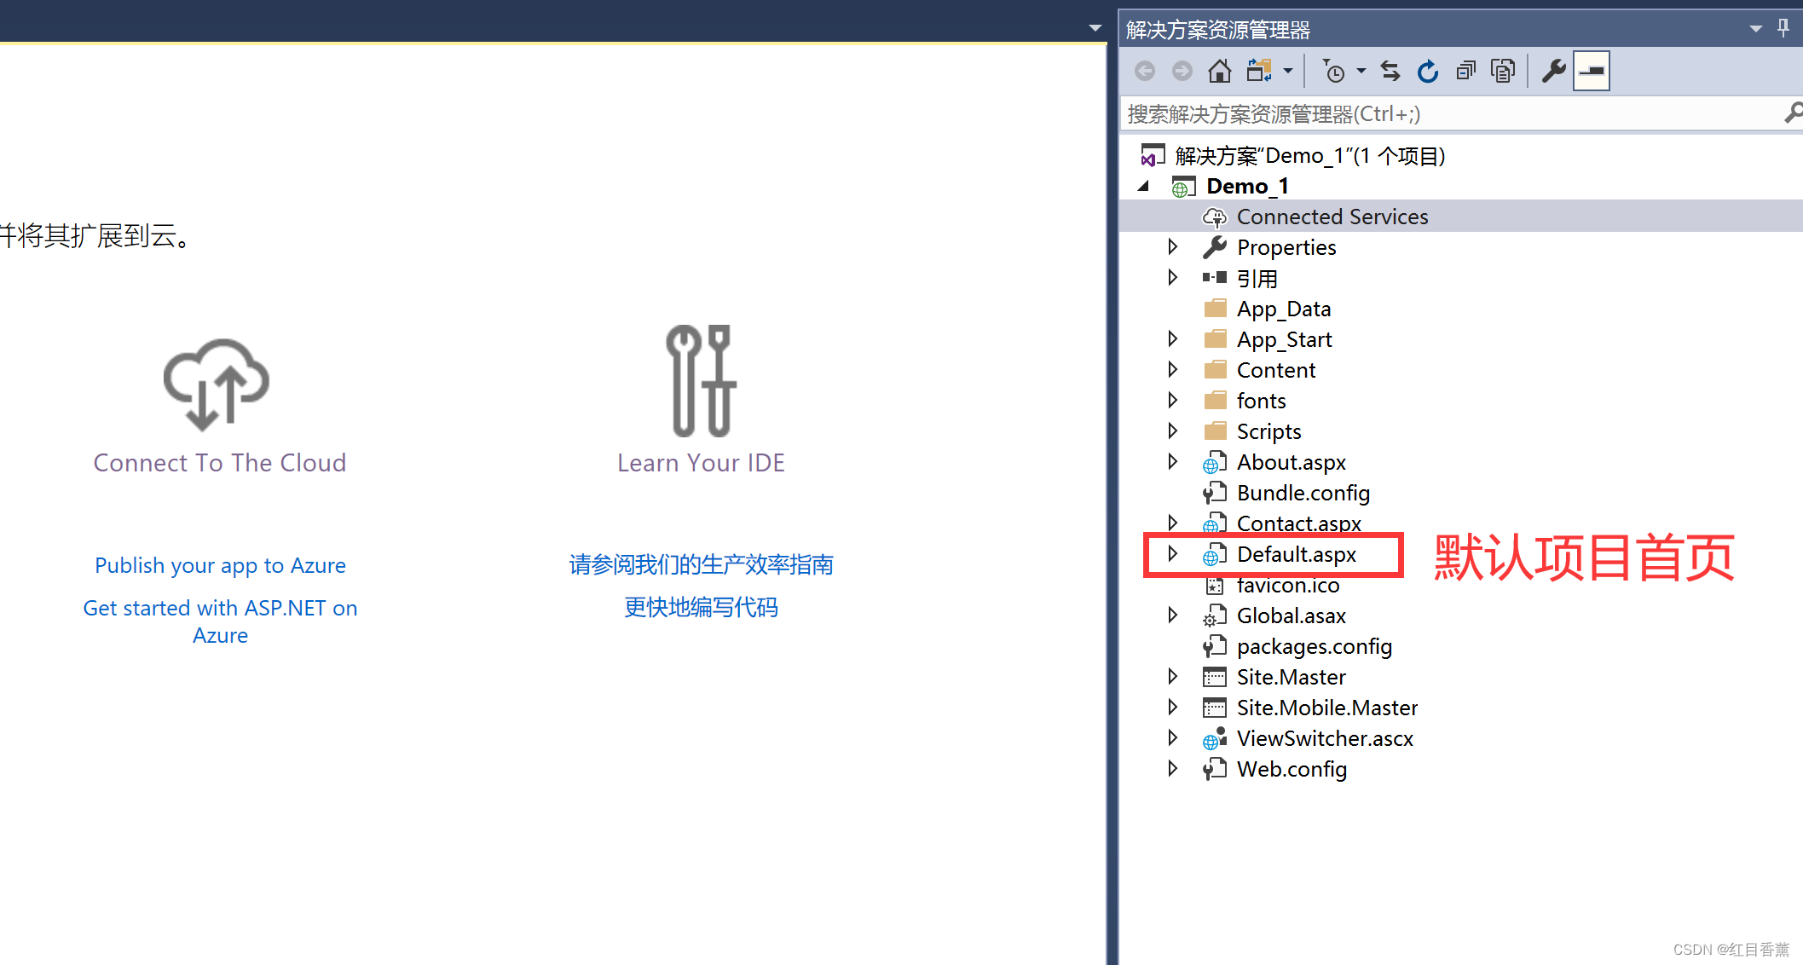The width and height of the screenshot is (1803, 965).
Task: Click the Collapse All icon
Action: point(1465,71)
